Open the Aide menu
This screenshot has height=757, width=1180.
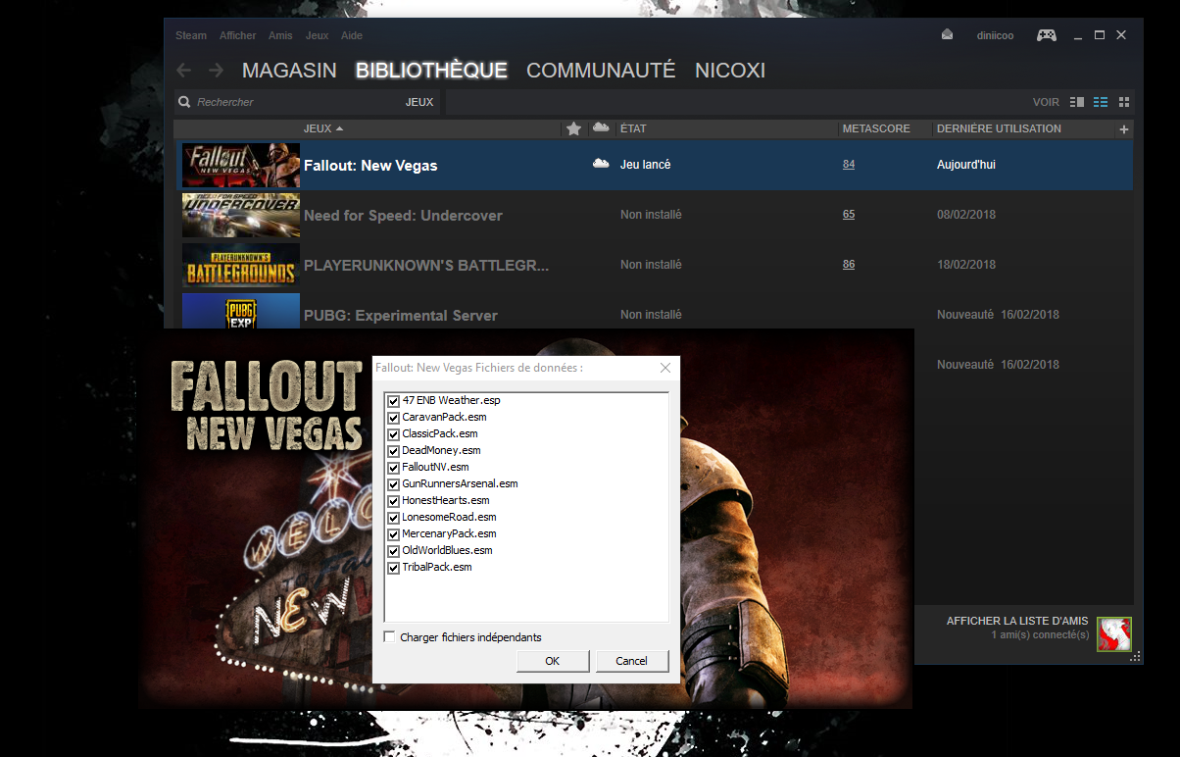click(x=352, y=35)
